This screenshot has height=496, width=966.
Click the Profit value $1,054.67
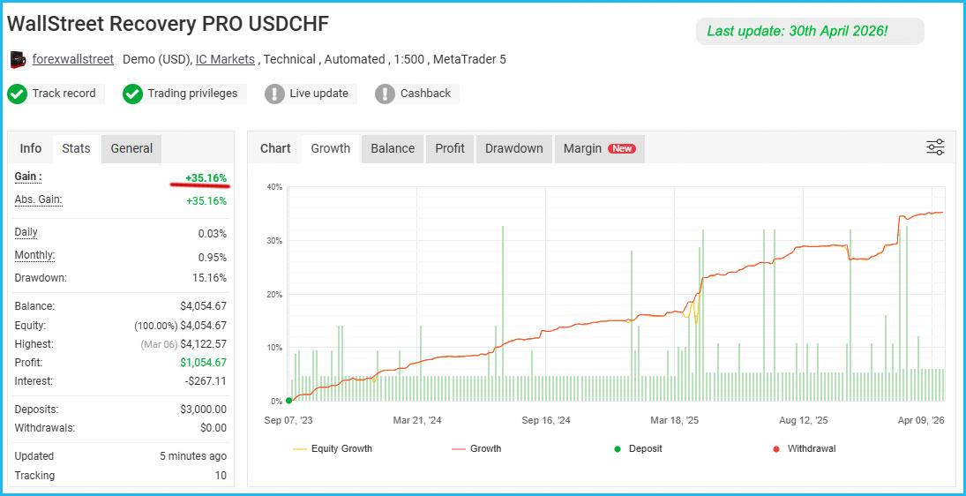point(203,363)
